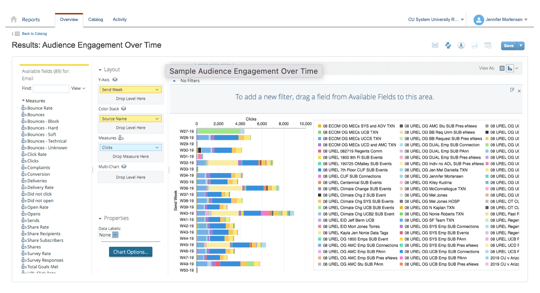Switch to bar chart view
This screenshot has height=293, width=540.
(x=510, y=68)
